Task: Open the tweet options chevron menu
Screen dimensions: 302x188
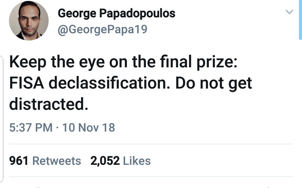Action: (290, 12)
